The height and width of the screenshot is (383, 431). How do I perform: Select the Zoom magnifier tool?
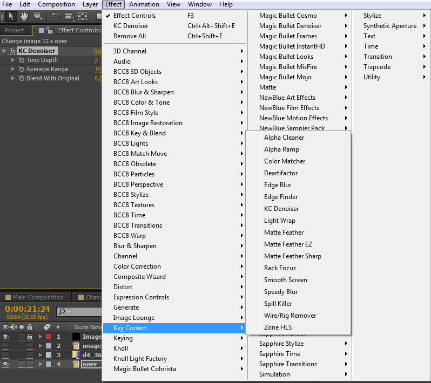38,16
